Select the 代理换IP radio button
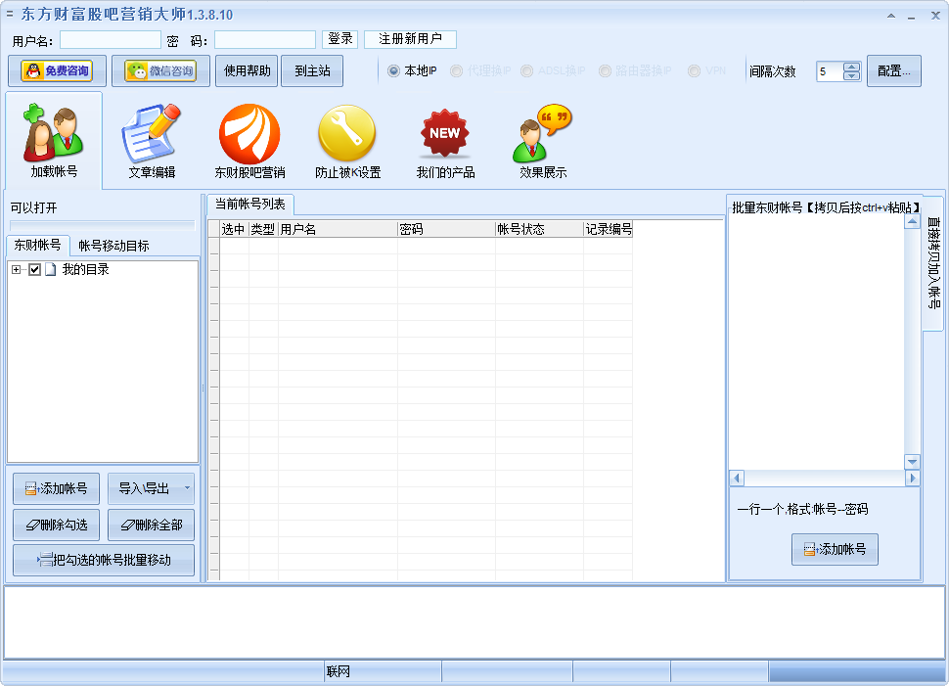 tap(456, 71)
